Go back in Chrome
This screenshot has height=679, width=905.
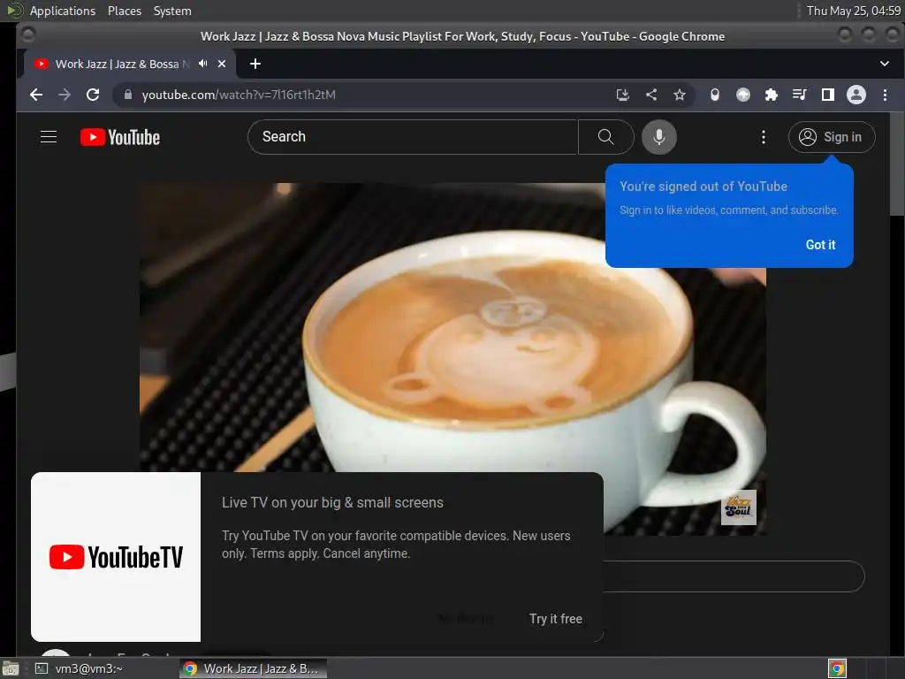pyautogui.click(x=36, y=95)
